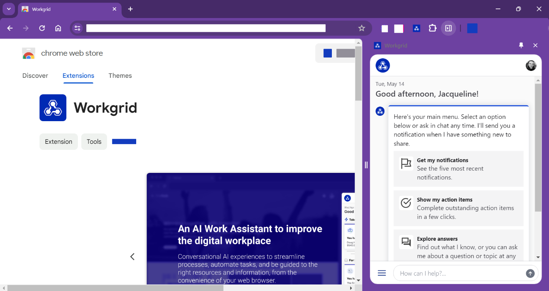Click the web store horizontal scrollbar
The height and width of the screenshot is (291, 549).
[x=115, y=288]
